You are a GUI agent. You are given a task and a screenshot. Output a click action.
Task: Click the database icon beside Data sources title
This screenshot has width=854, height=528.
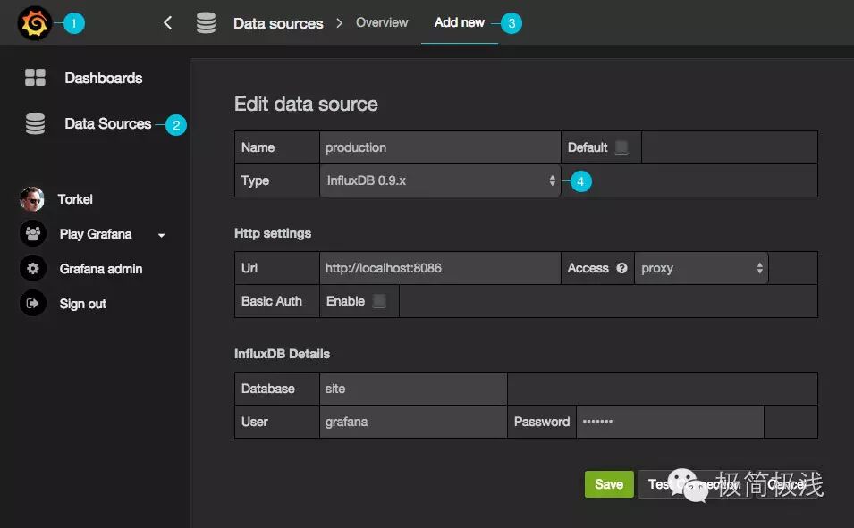[206, 23]
